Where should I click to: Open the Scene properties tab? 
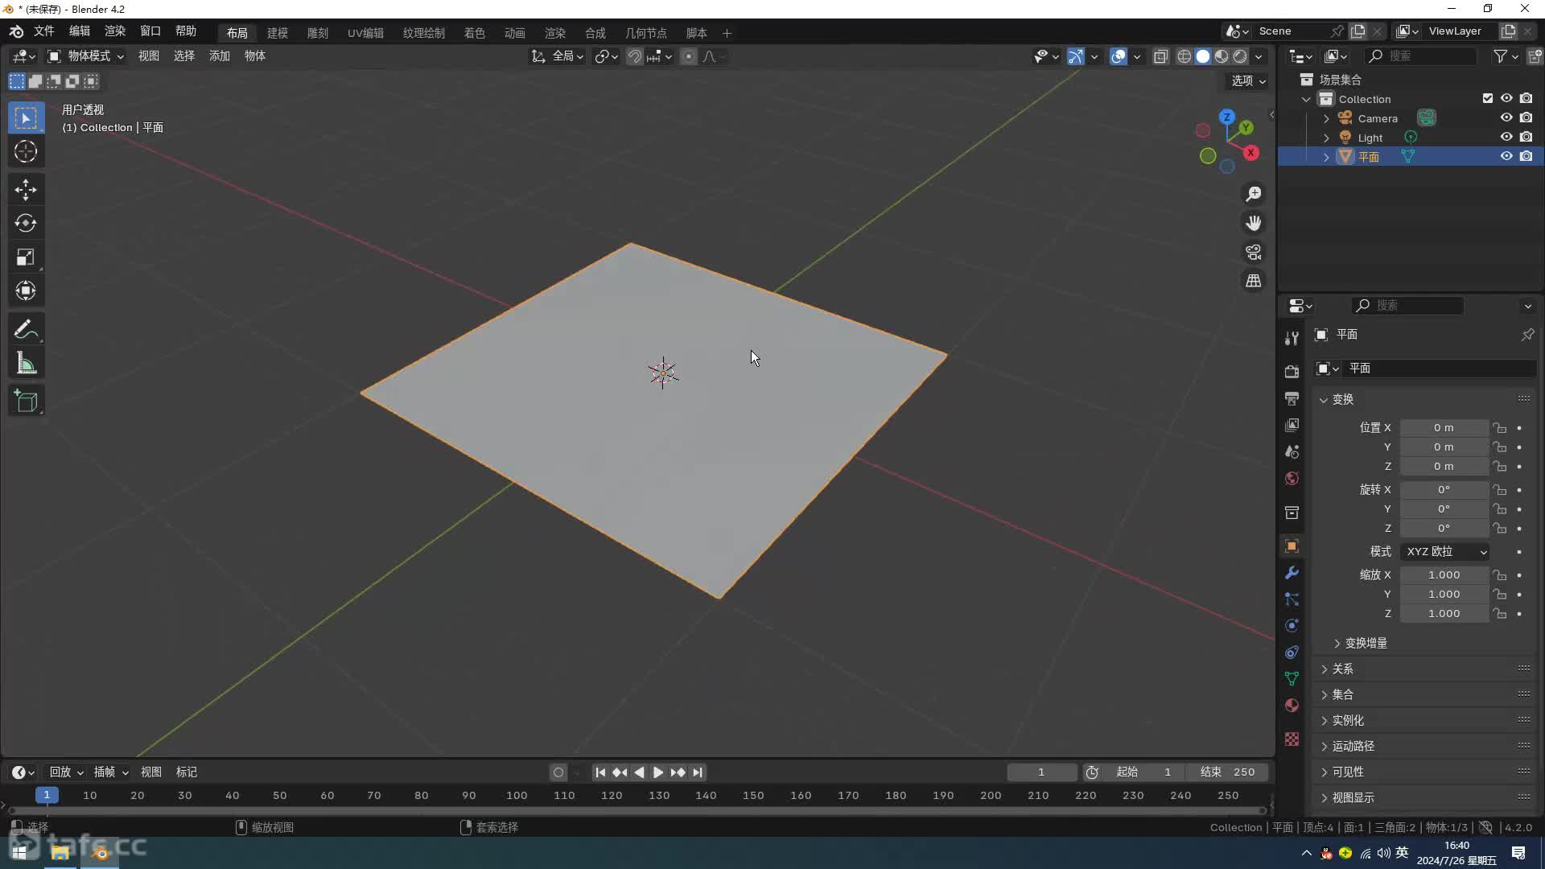1292,451
